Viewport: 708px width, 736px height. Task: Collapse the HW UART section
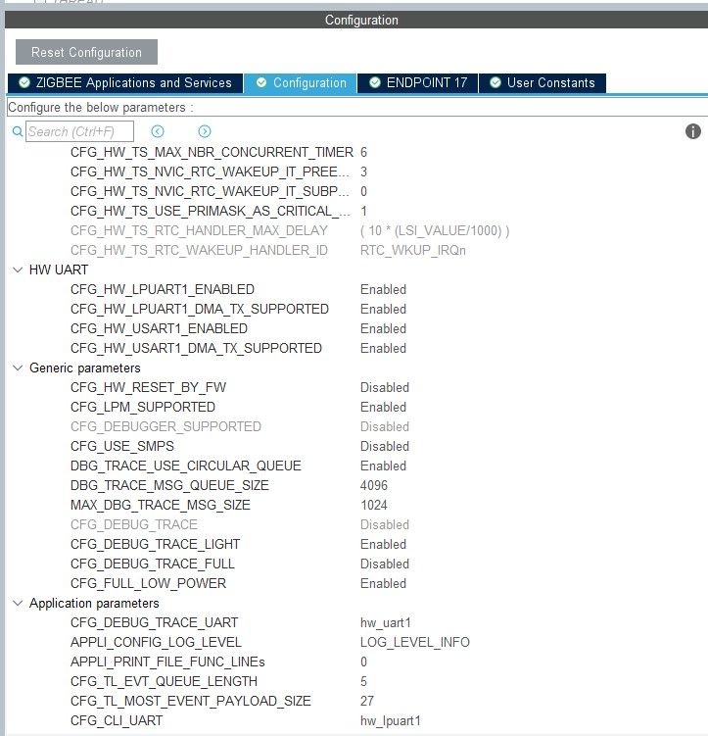tap(18, 270)
